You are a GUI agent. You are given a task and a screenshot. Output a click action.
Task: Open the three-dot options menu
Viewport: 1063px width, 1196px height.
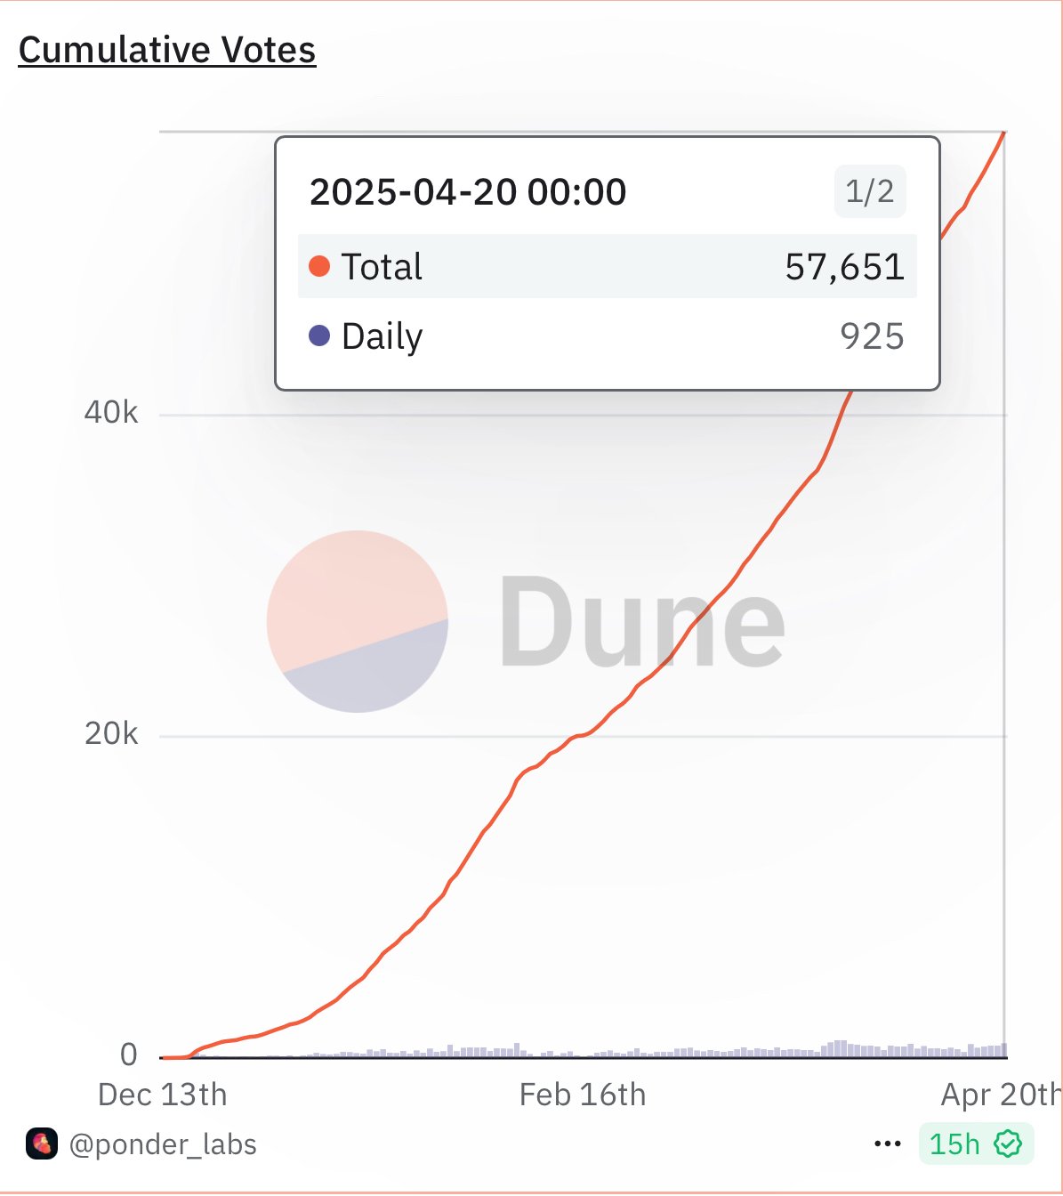(887, 1144)
